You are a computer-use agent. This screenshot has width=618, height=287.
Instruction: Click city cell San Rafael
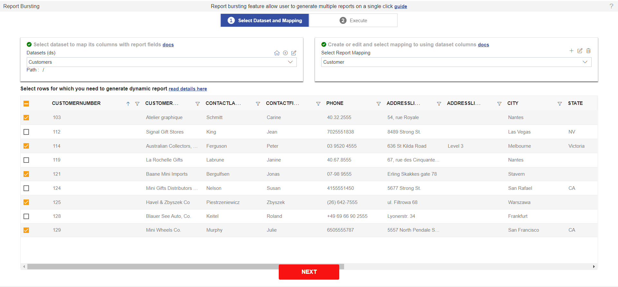[520, 188]
